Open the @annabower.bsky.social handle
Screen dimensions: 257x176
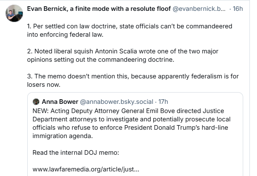point(117,102)
